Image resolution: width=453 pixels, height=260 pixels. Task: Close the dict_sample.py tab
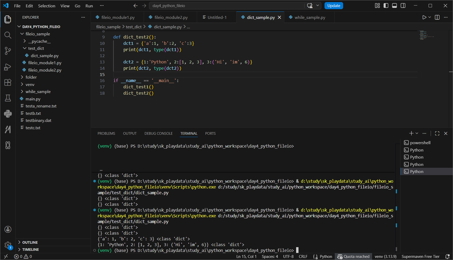[x=279, y=17]
